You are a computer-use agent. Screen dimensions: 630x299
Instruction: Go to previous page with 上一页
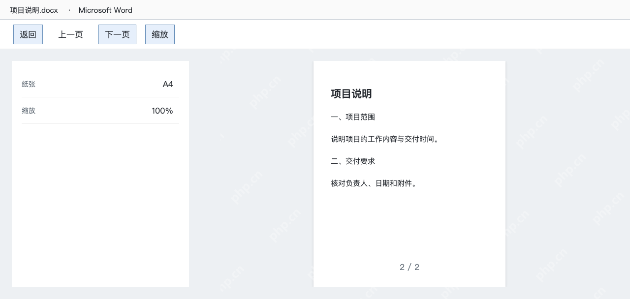(70, 34)
